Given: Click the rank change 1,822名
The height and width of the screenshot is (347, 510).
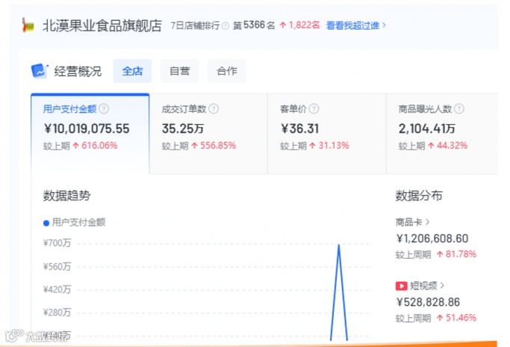Looking at the screenshot, I should tap(299, 25).
